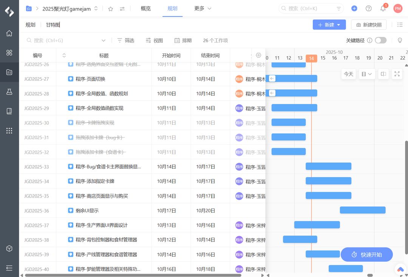The width and height of the screenshot is (408, 277).
Task: Click the home icon in left sidebar
Action: [9, 33]
